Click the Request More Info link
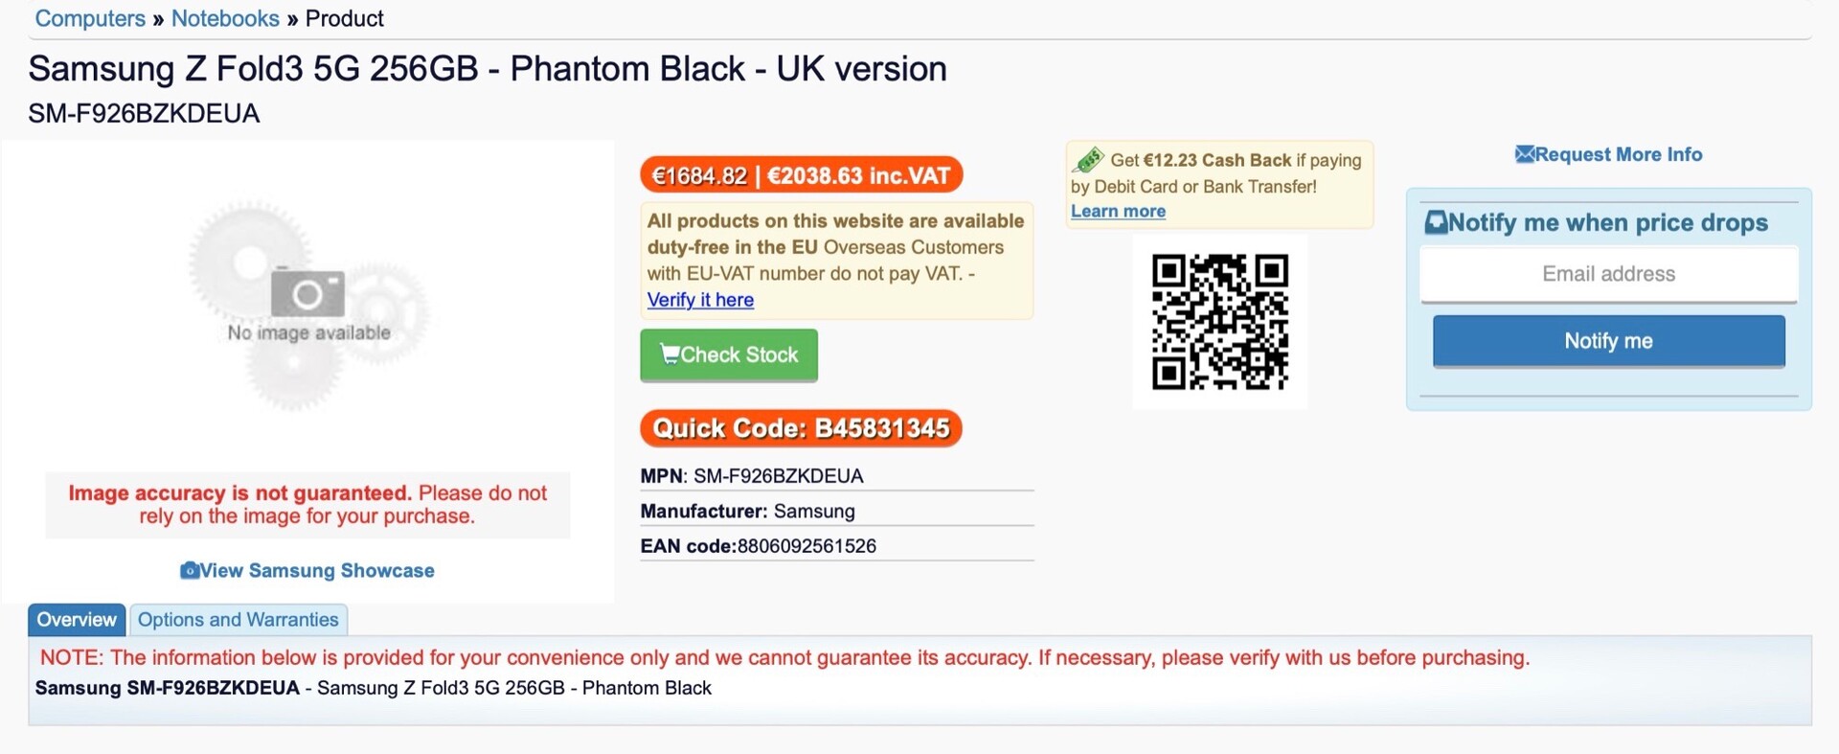The width and height of the screenshot is (1839, 754). (x=1618, y=154)
